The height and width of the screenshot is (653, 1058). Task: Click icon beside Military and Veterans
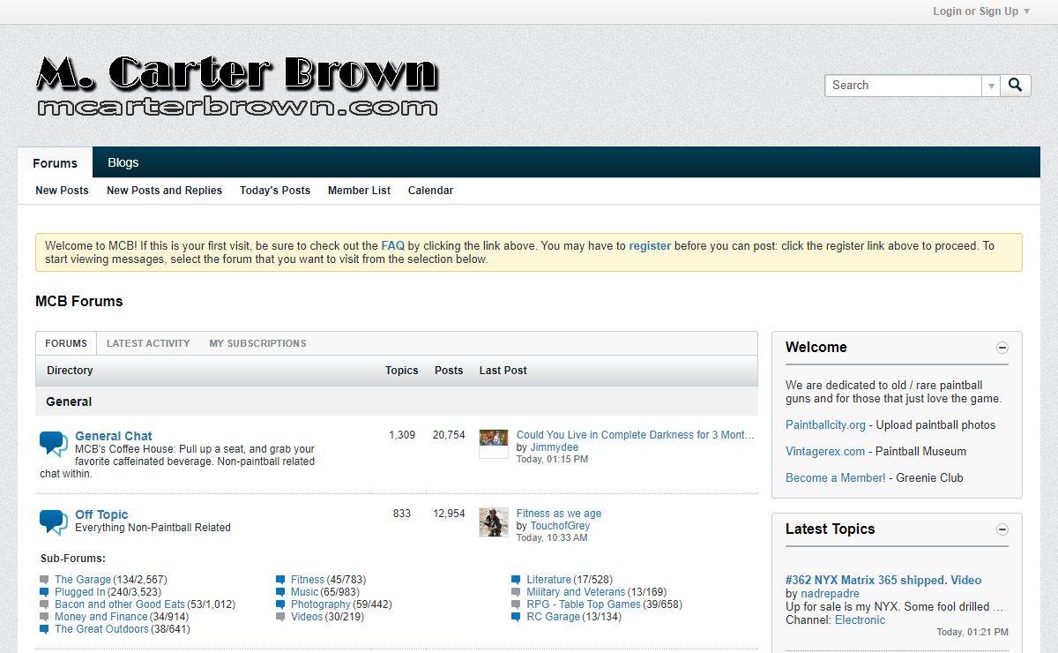(517, 592)
